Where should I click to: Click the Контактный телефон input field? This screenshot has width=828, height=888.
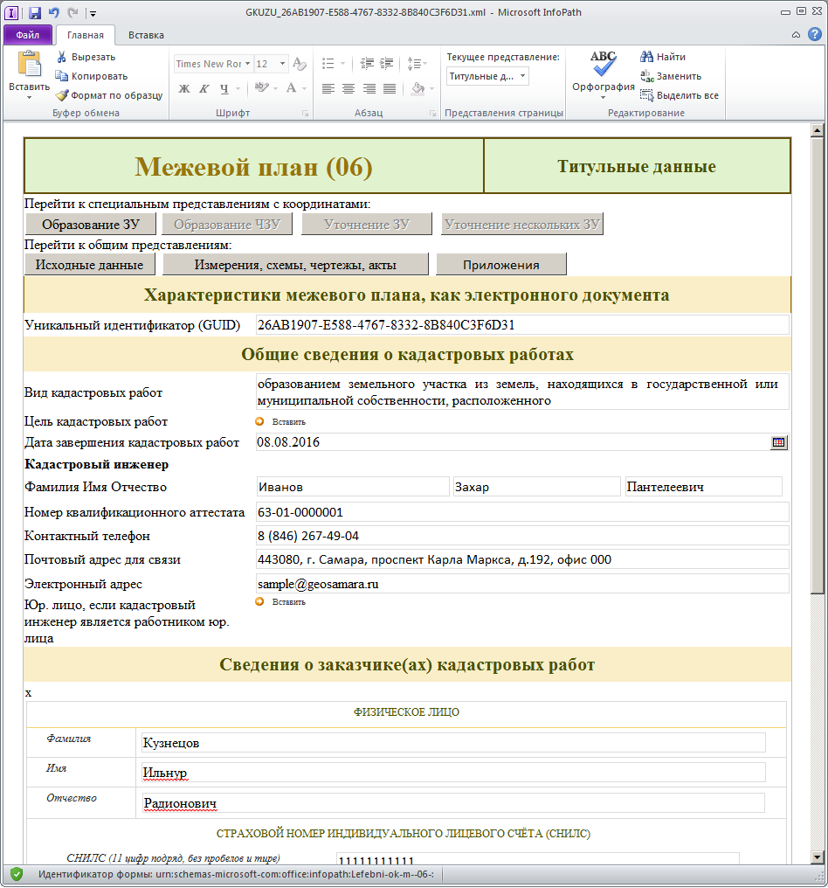point(522,536)
